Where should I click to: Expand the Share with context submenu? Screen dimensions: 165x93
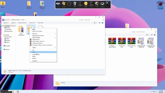pos(43,34)
